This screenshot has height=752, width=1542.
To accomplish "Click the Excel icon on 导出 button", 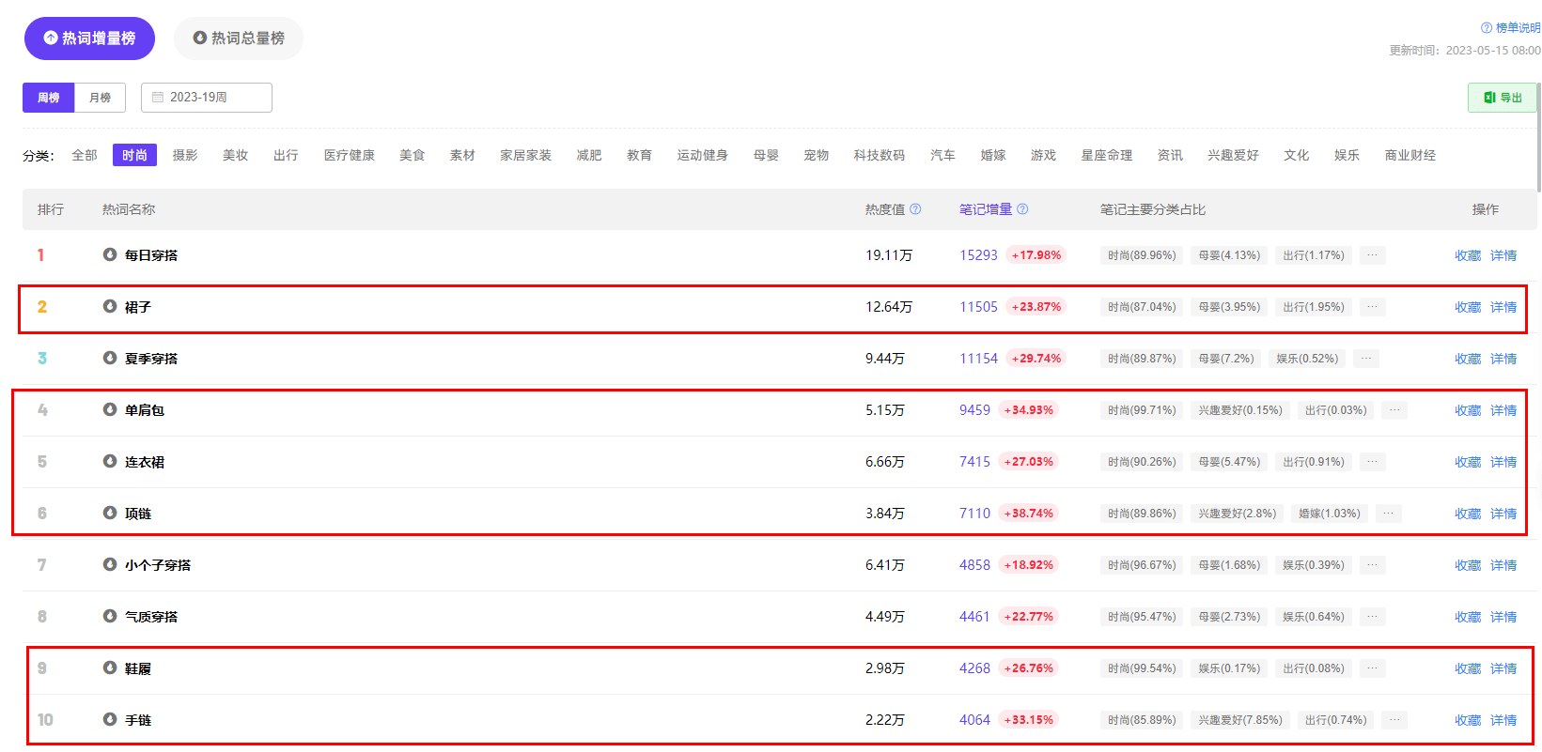I will coord(1489,98).
